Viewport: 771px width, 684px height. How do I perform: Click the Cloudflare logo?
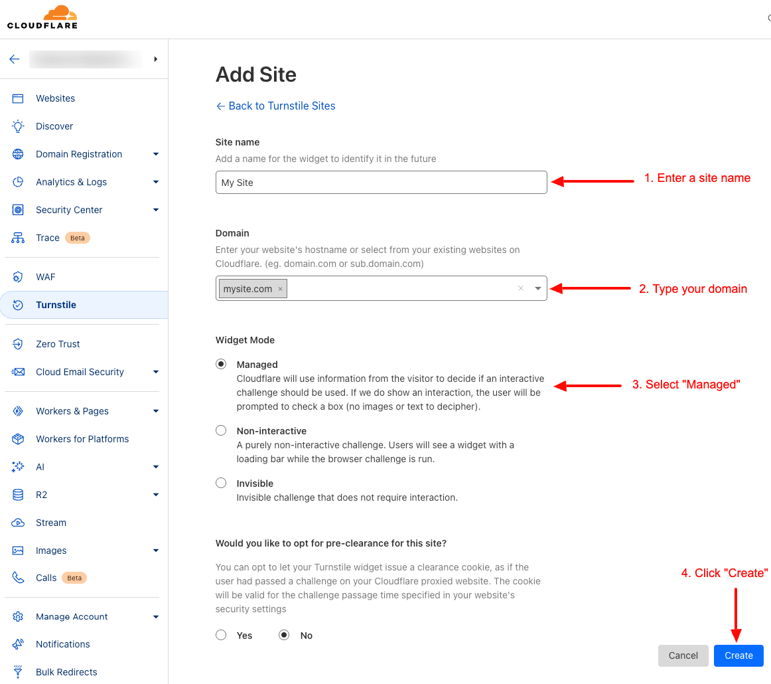(42, 18)
